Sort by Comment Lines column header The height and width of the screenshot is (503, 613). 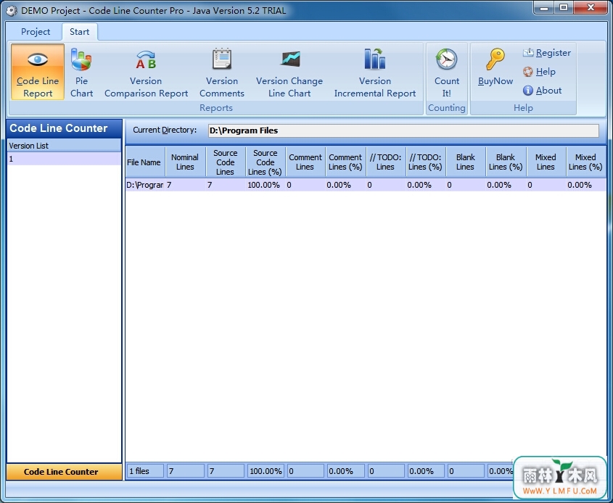pyautogui.click(x=305, y=162)
